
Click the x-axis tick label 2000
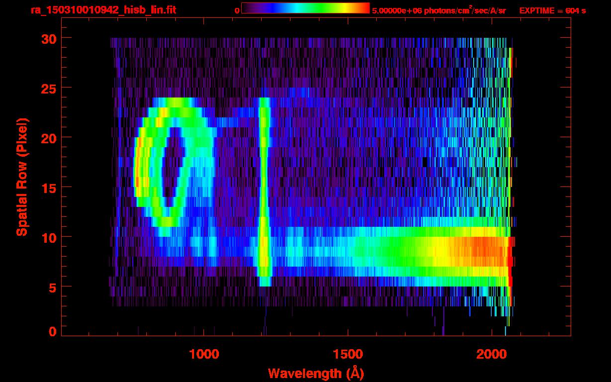click(x=491, y=354)
